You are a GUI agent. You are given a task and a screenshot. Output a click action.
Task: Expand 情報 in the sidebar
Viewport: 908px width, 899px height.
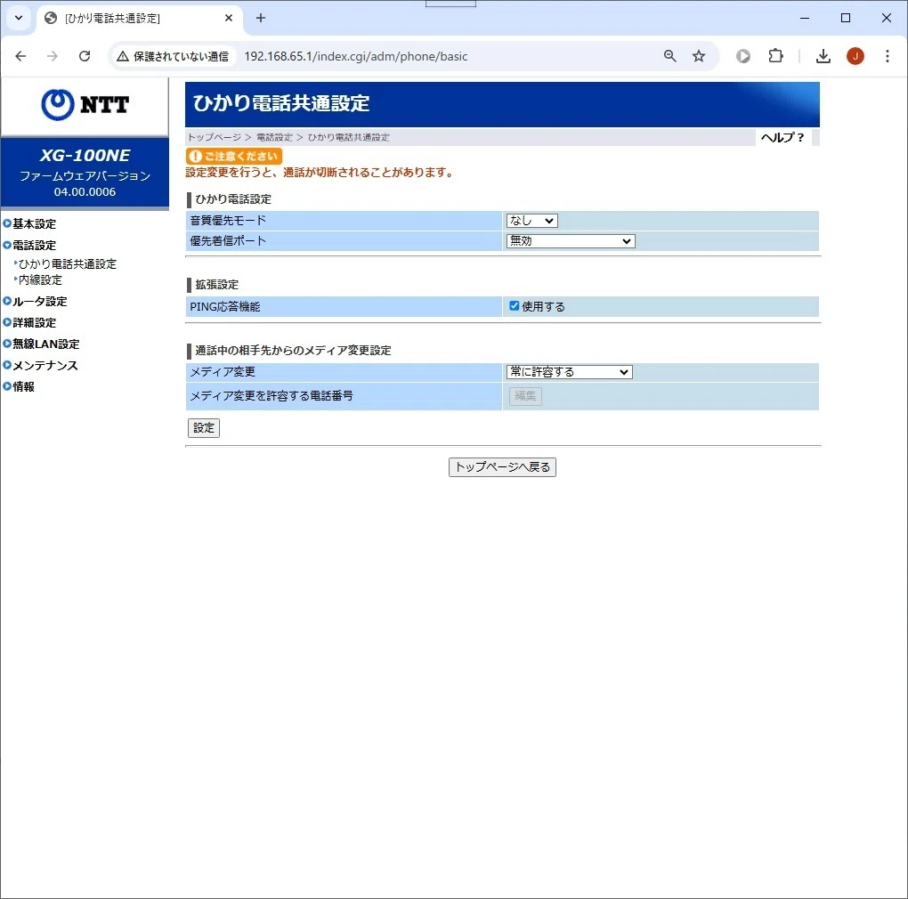coord(19,386)
